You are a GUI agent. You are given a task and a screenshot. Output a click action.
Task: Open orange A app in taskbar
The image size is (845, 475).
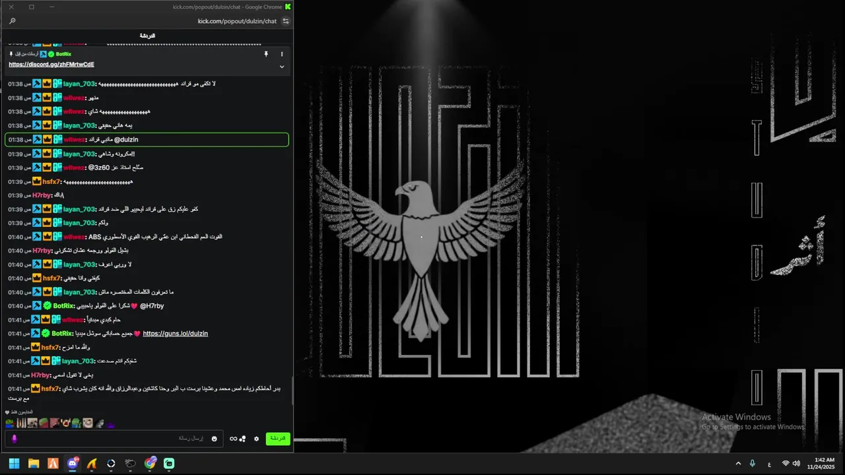53,464
